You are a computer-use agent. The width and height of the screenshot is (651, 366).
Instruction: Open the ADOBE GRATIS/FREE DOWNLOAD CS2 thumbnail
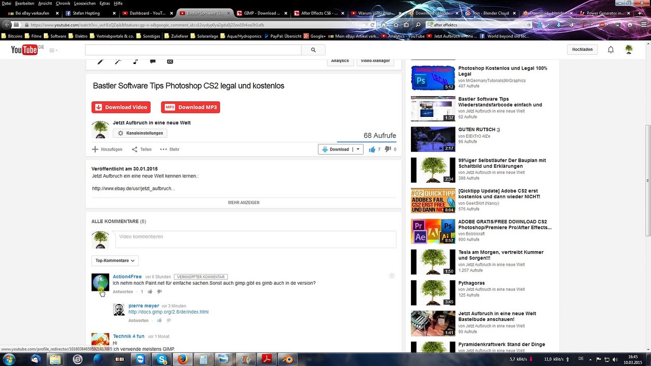click(x=433, y=231)
